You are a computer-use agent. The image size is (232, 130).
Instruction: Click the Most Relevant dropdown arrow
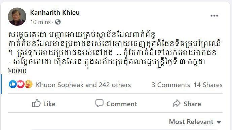click(x=219, y=122)
